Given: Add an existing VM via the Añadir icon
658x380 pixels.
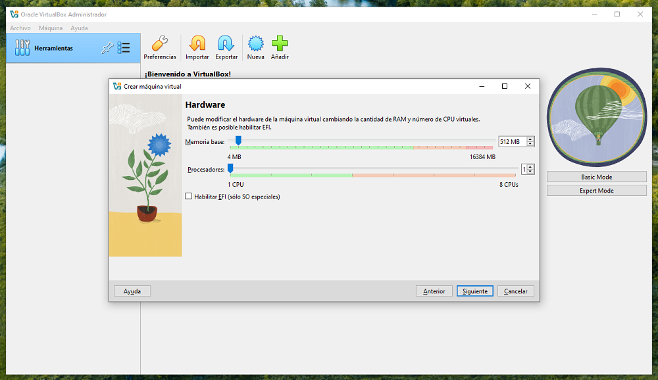Looking at the screenshot, I should [x=280, y=45].
